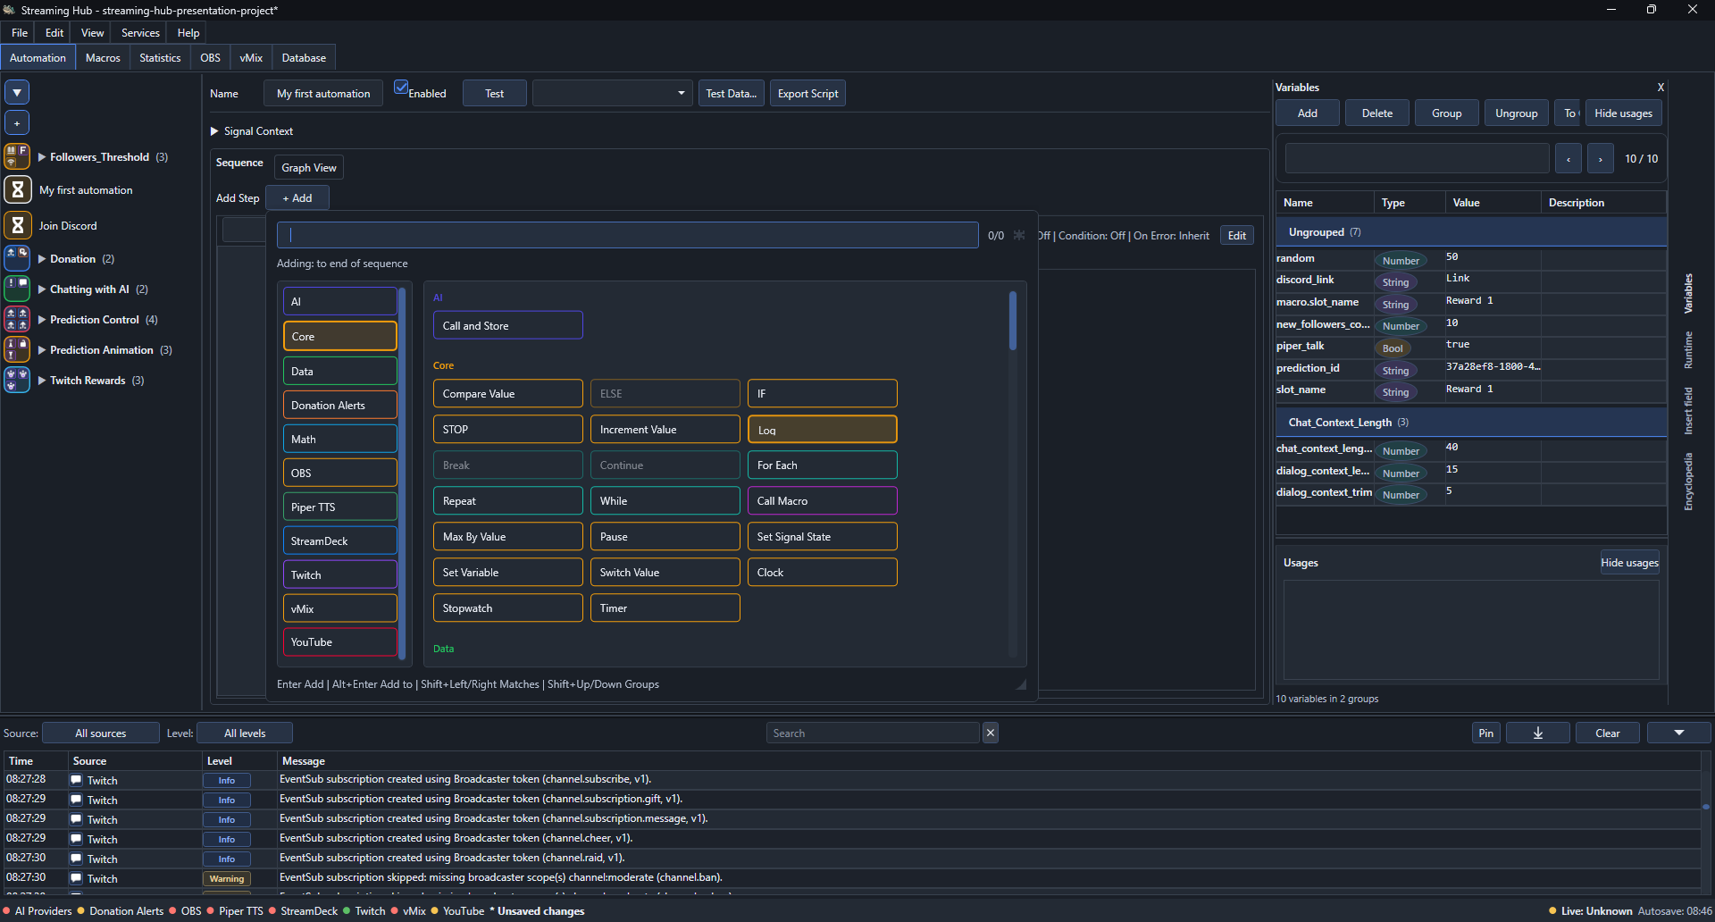Click the Join Discord hourglass icon

(17, 225)
